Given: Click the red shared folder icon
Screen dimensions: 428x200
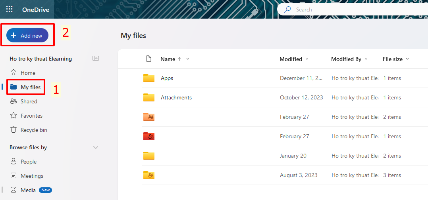Looking at the screenshot, I should pos(149,136).
